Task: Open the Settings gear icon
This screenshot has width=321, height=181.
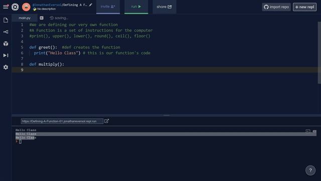Action: [6, 67]
